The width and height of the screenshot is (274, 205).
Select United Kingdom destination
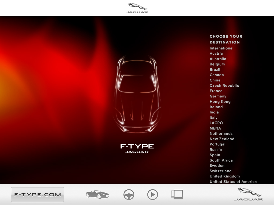225,176
